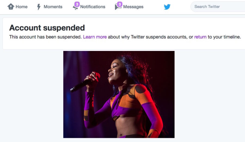Click the "Account suspended" heading
245x142 pixels.
[x=47, y=28]
